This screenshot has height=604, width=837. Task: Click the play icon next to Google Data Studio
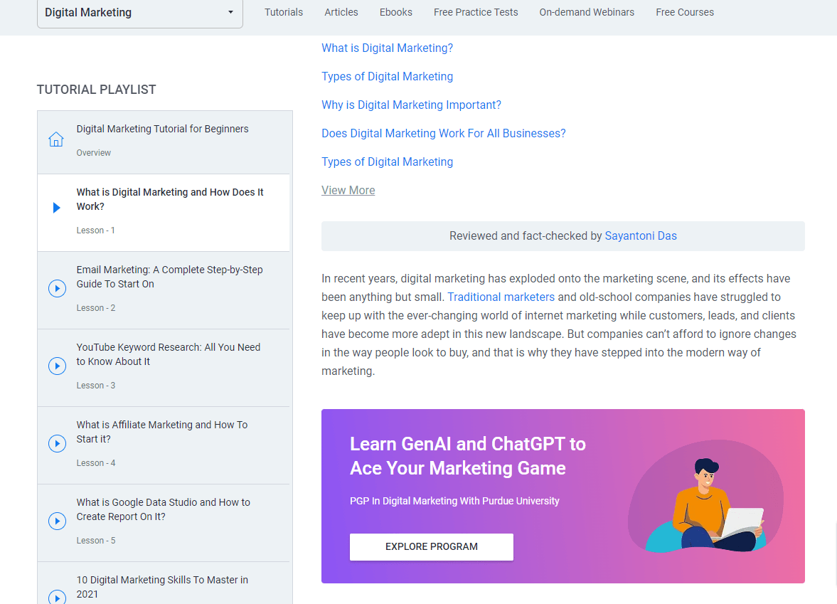57,521
